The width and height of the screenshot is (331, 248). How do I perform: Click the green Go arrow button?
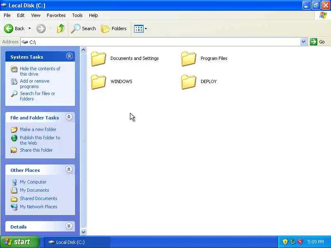(314, 42)
